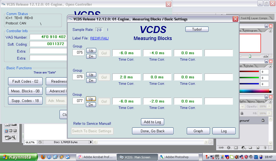
Task: Create a new layer with the Layers panel icon
Action: 258,148
